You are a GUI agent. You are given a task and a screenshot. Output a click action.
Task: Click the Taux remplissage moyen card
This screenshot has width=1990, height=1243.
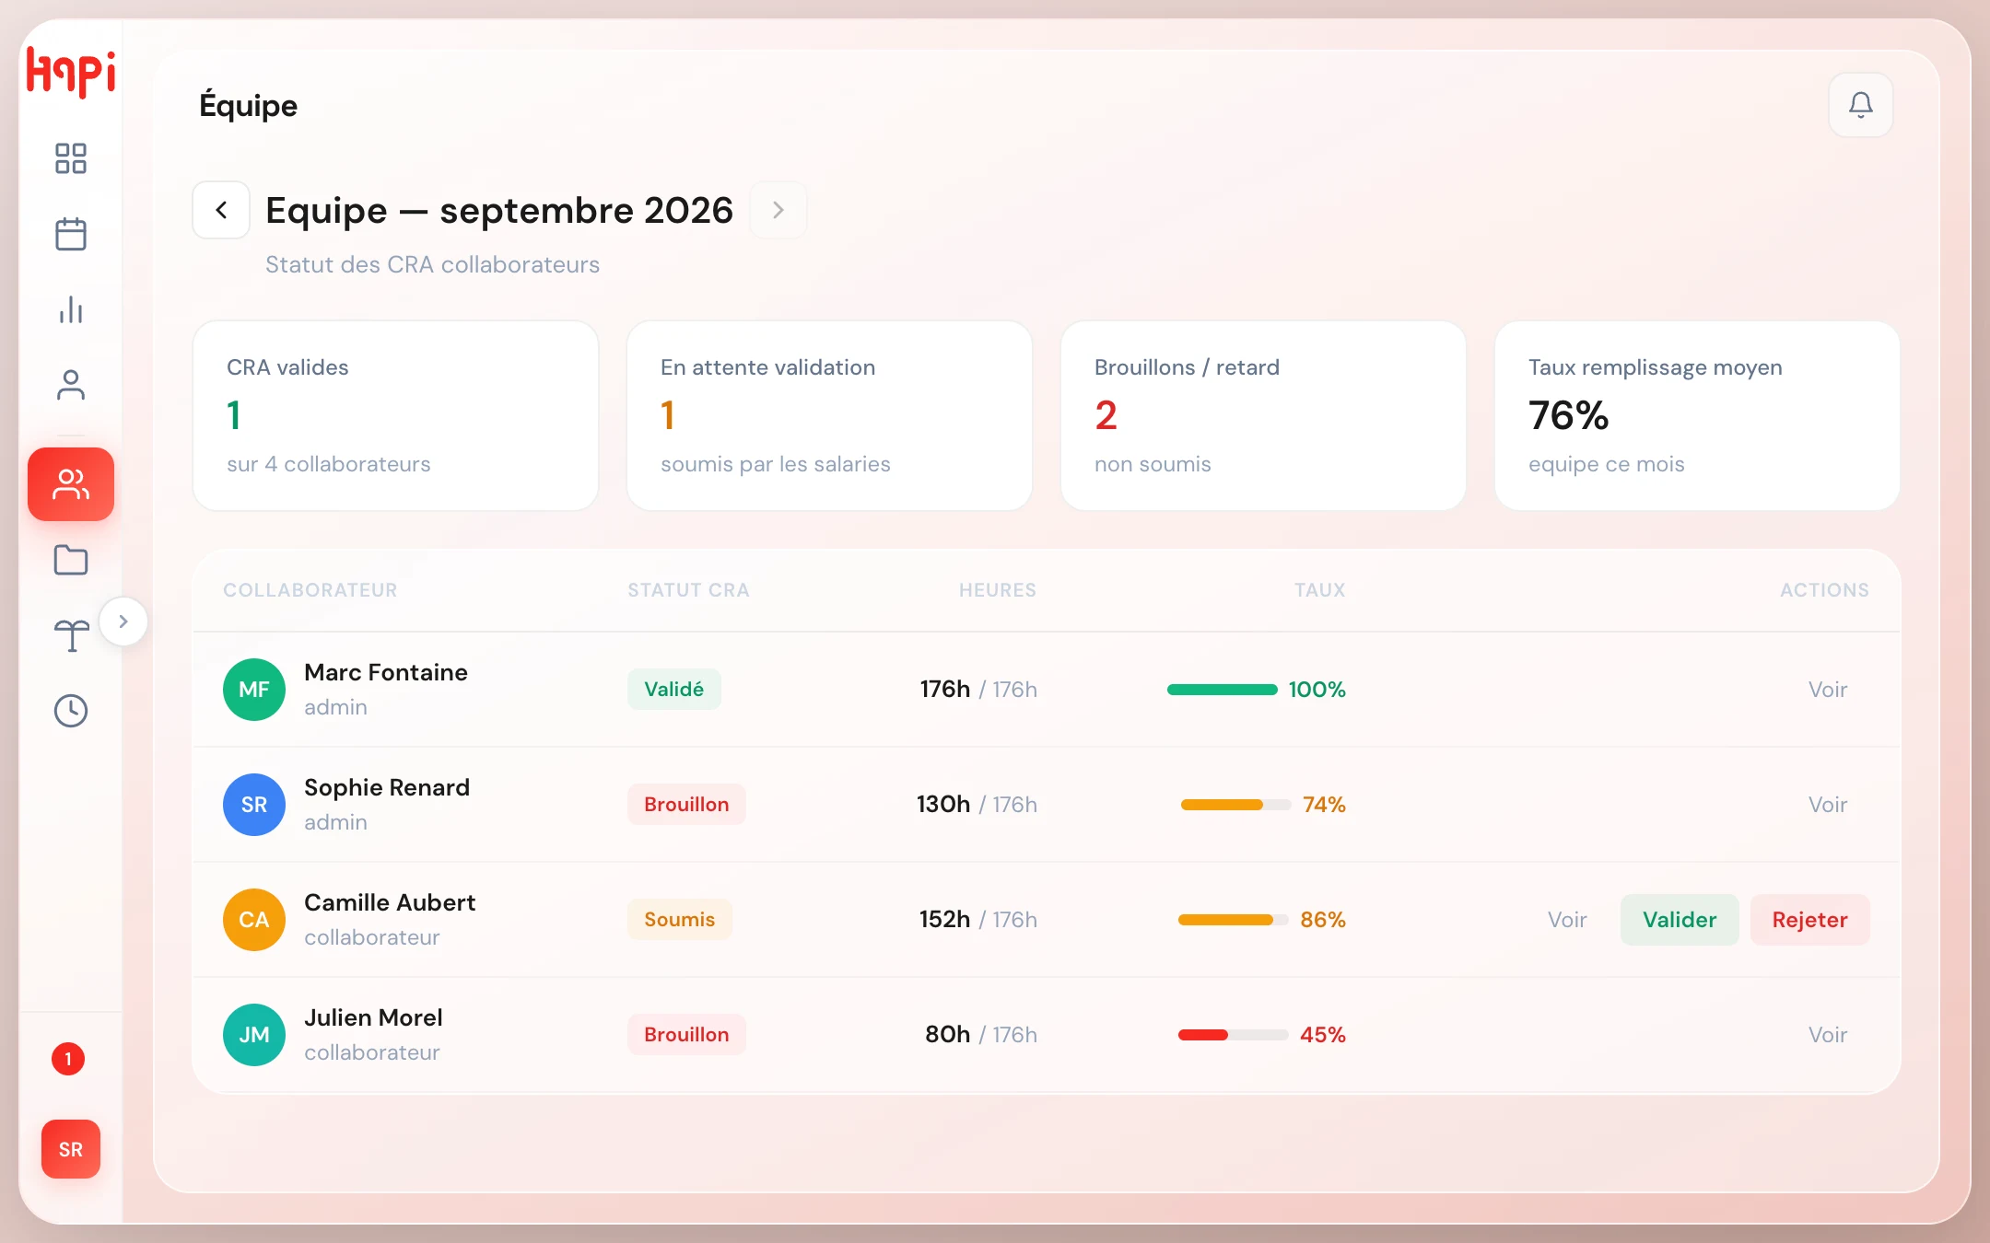tap(1697, 415)
